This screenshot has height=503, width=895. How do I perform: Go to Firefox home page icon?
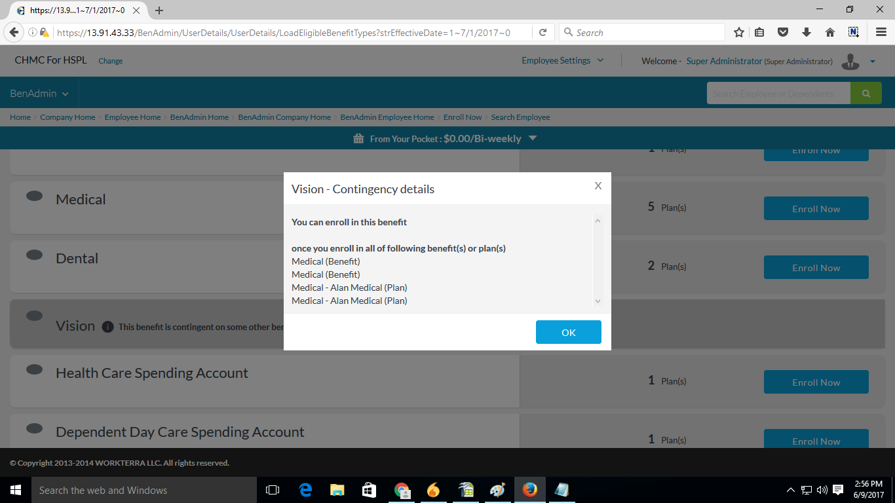pos(829,33)
